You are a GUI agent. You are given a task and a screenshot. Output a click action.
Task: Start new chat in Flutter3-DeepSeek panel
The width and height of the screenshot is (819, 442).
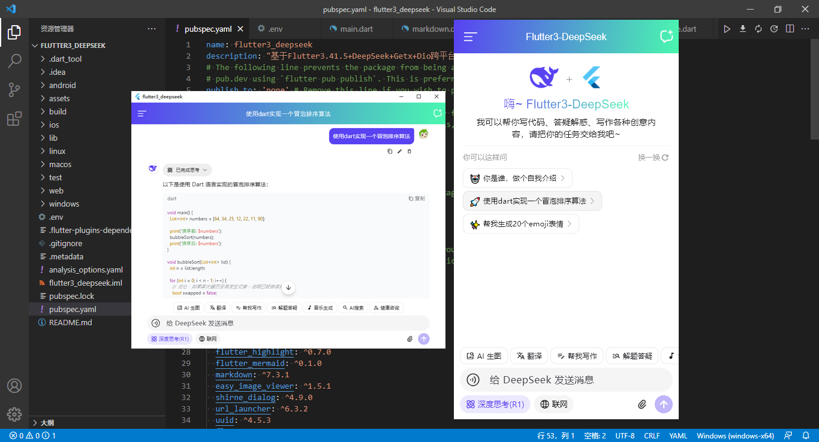666,37
